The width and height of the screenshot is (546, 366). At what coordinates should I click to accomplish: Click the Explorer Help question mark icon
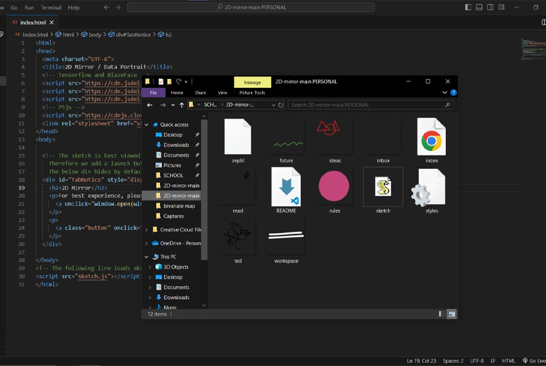454,92
